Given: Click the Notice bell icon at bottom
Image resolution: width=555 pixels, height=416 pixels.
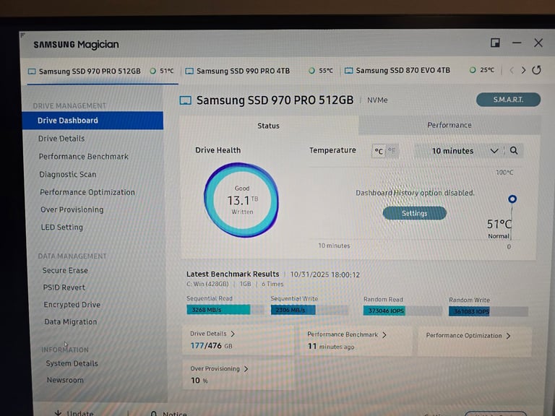Looking at the screenshot, I should pos(154,414).
